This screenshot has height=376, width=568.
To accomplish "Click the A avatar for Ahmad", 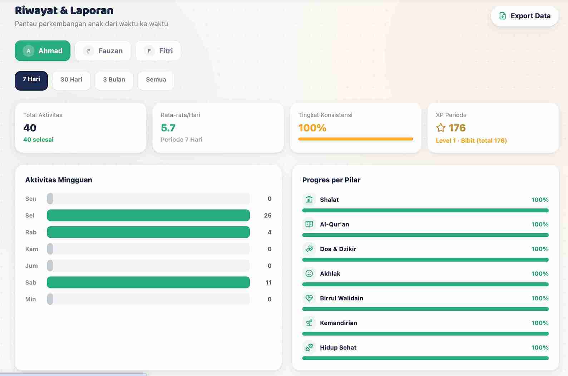I will pyautogui.click(x=29, y=51).
